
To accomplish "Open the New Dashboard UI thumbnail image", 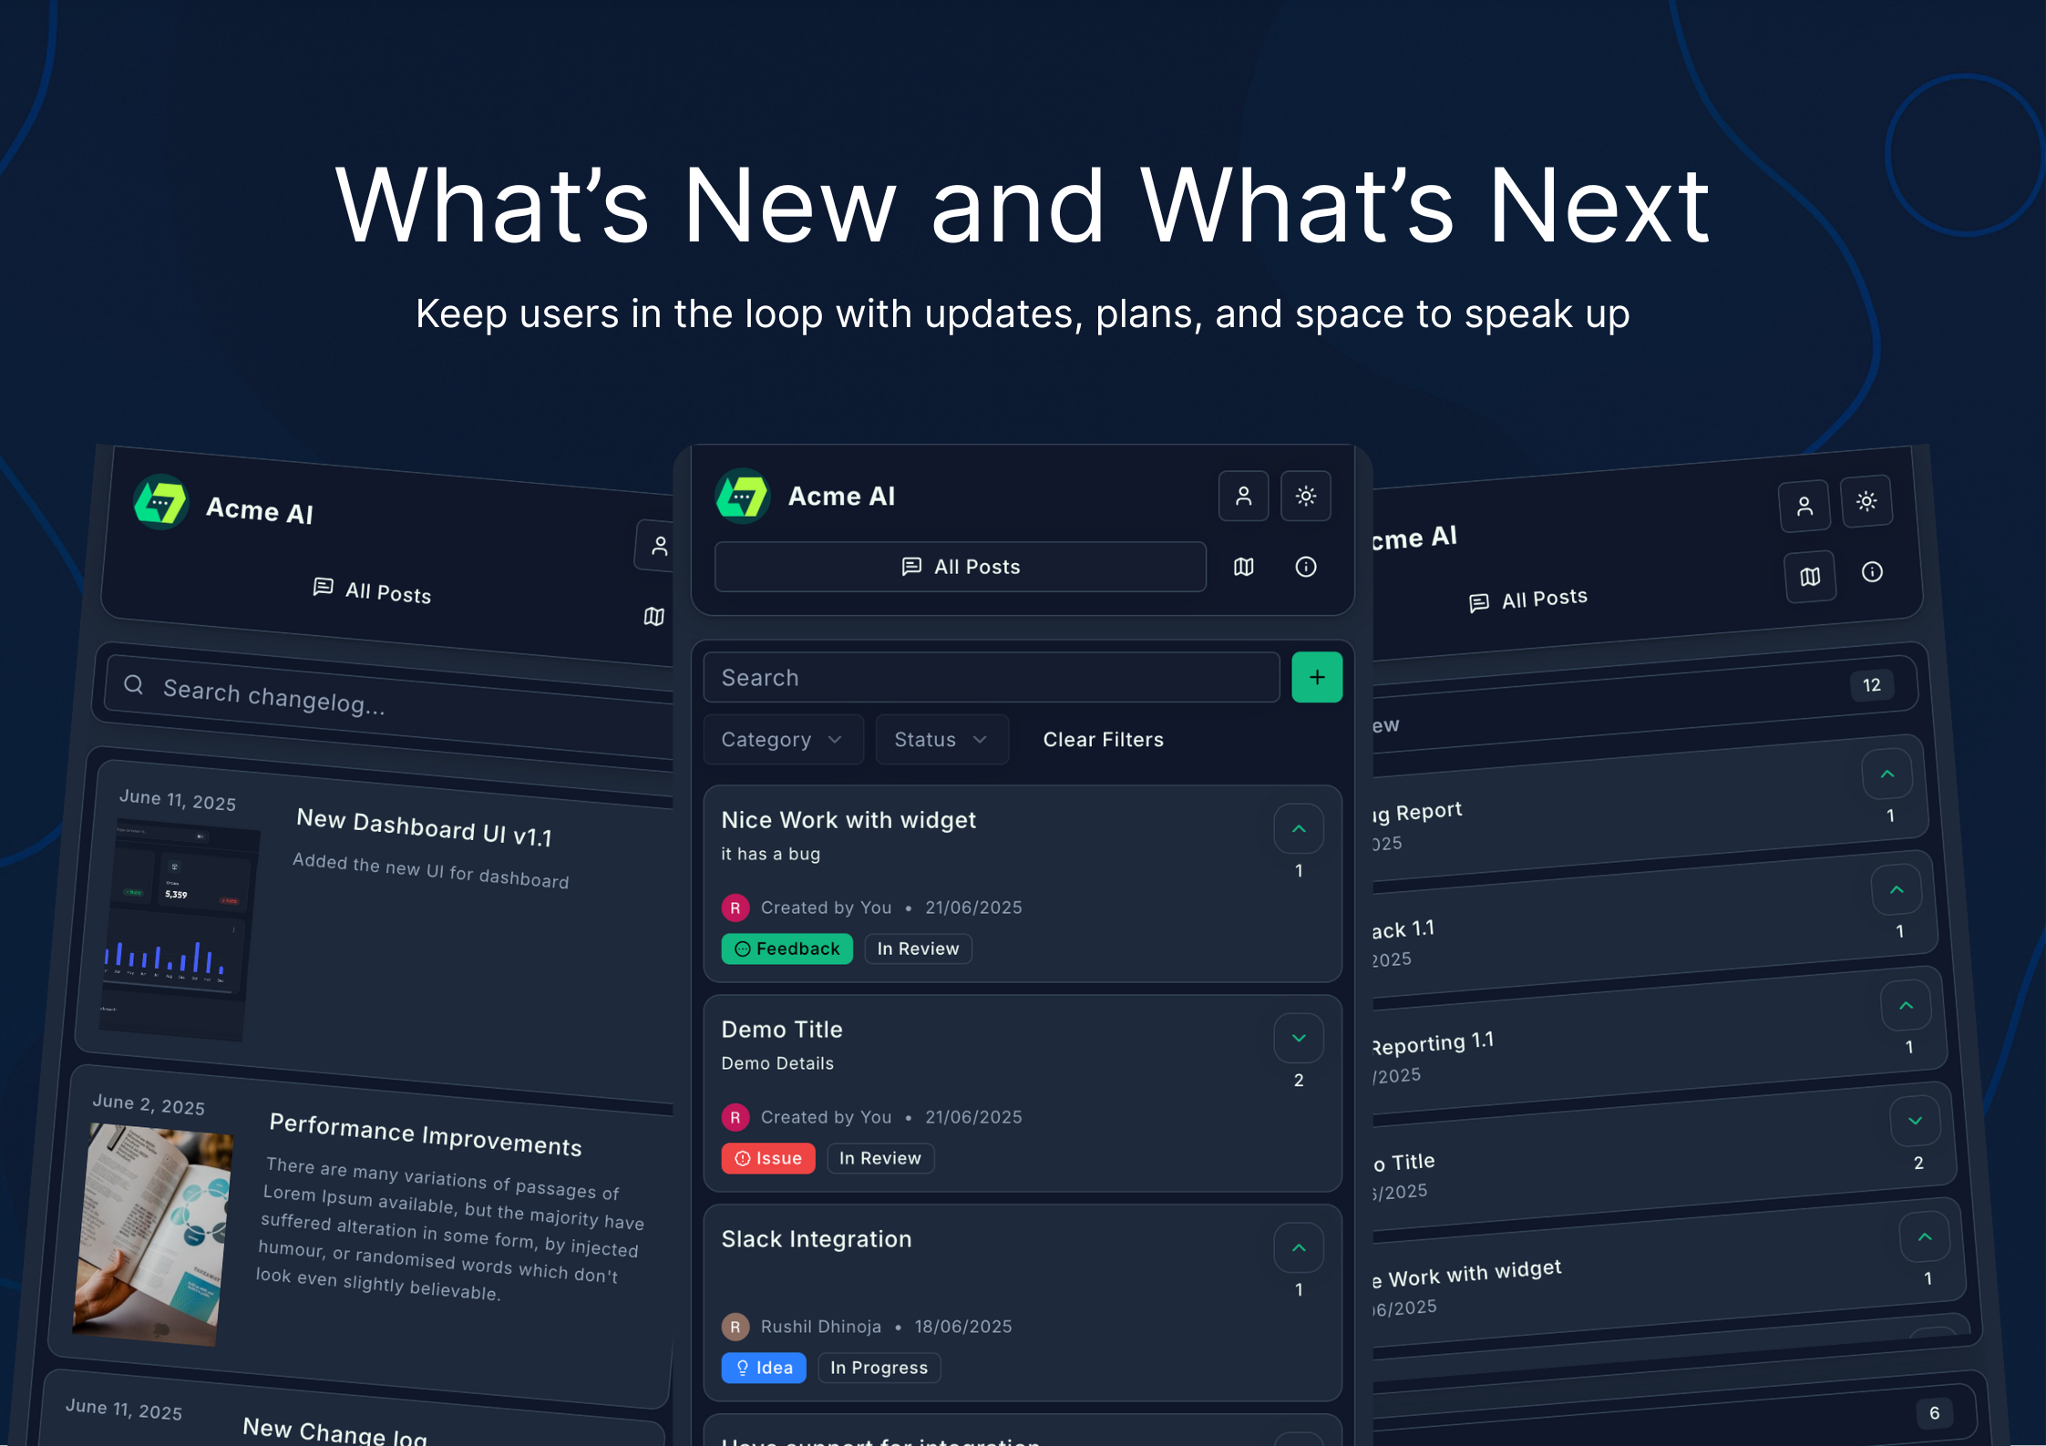I will coord(179,929).
